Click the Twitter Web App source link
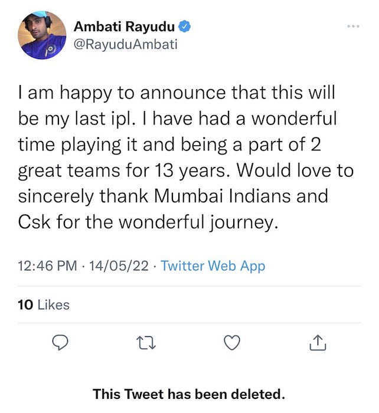Screen dimensions: 379x413 tap(213, 265)
